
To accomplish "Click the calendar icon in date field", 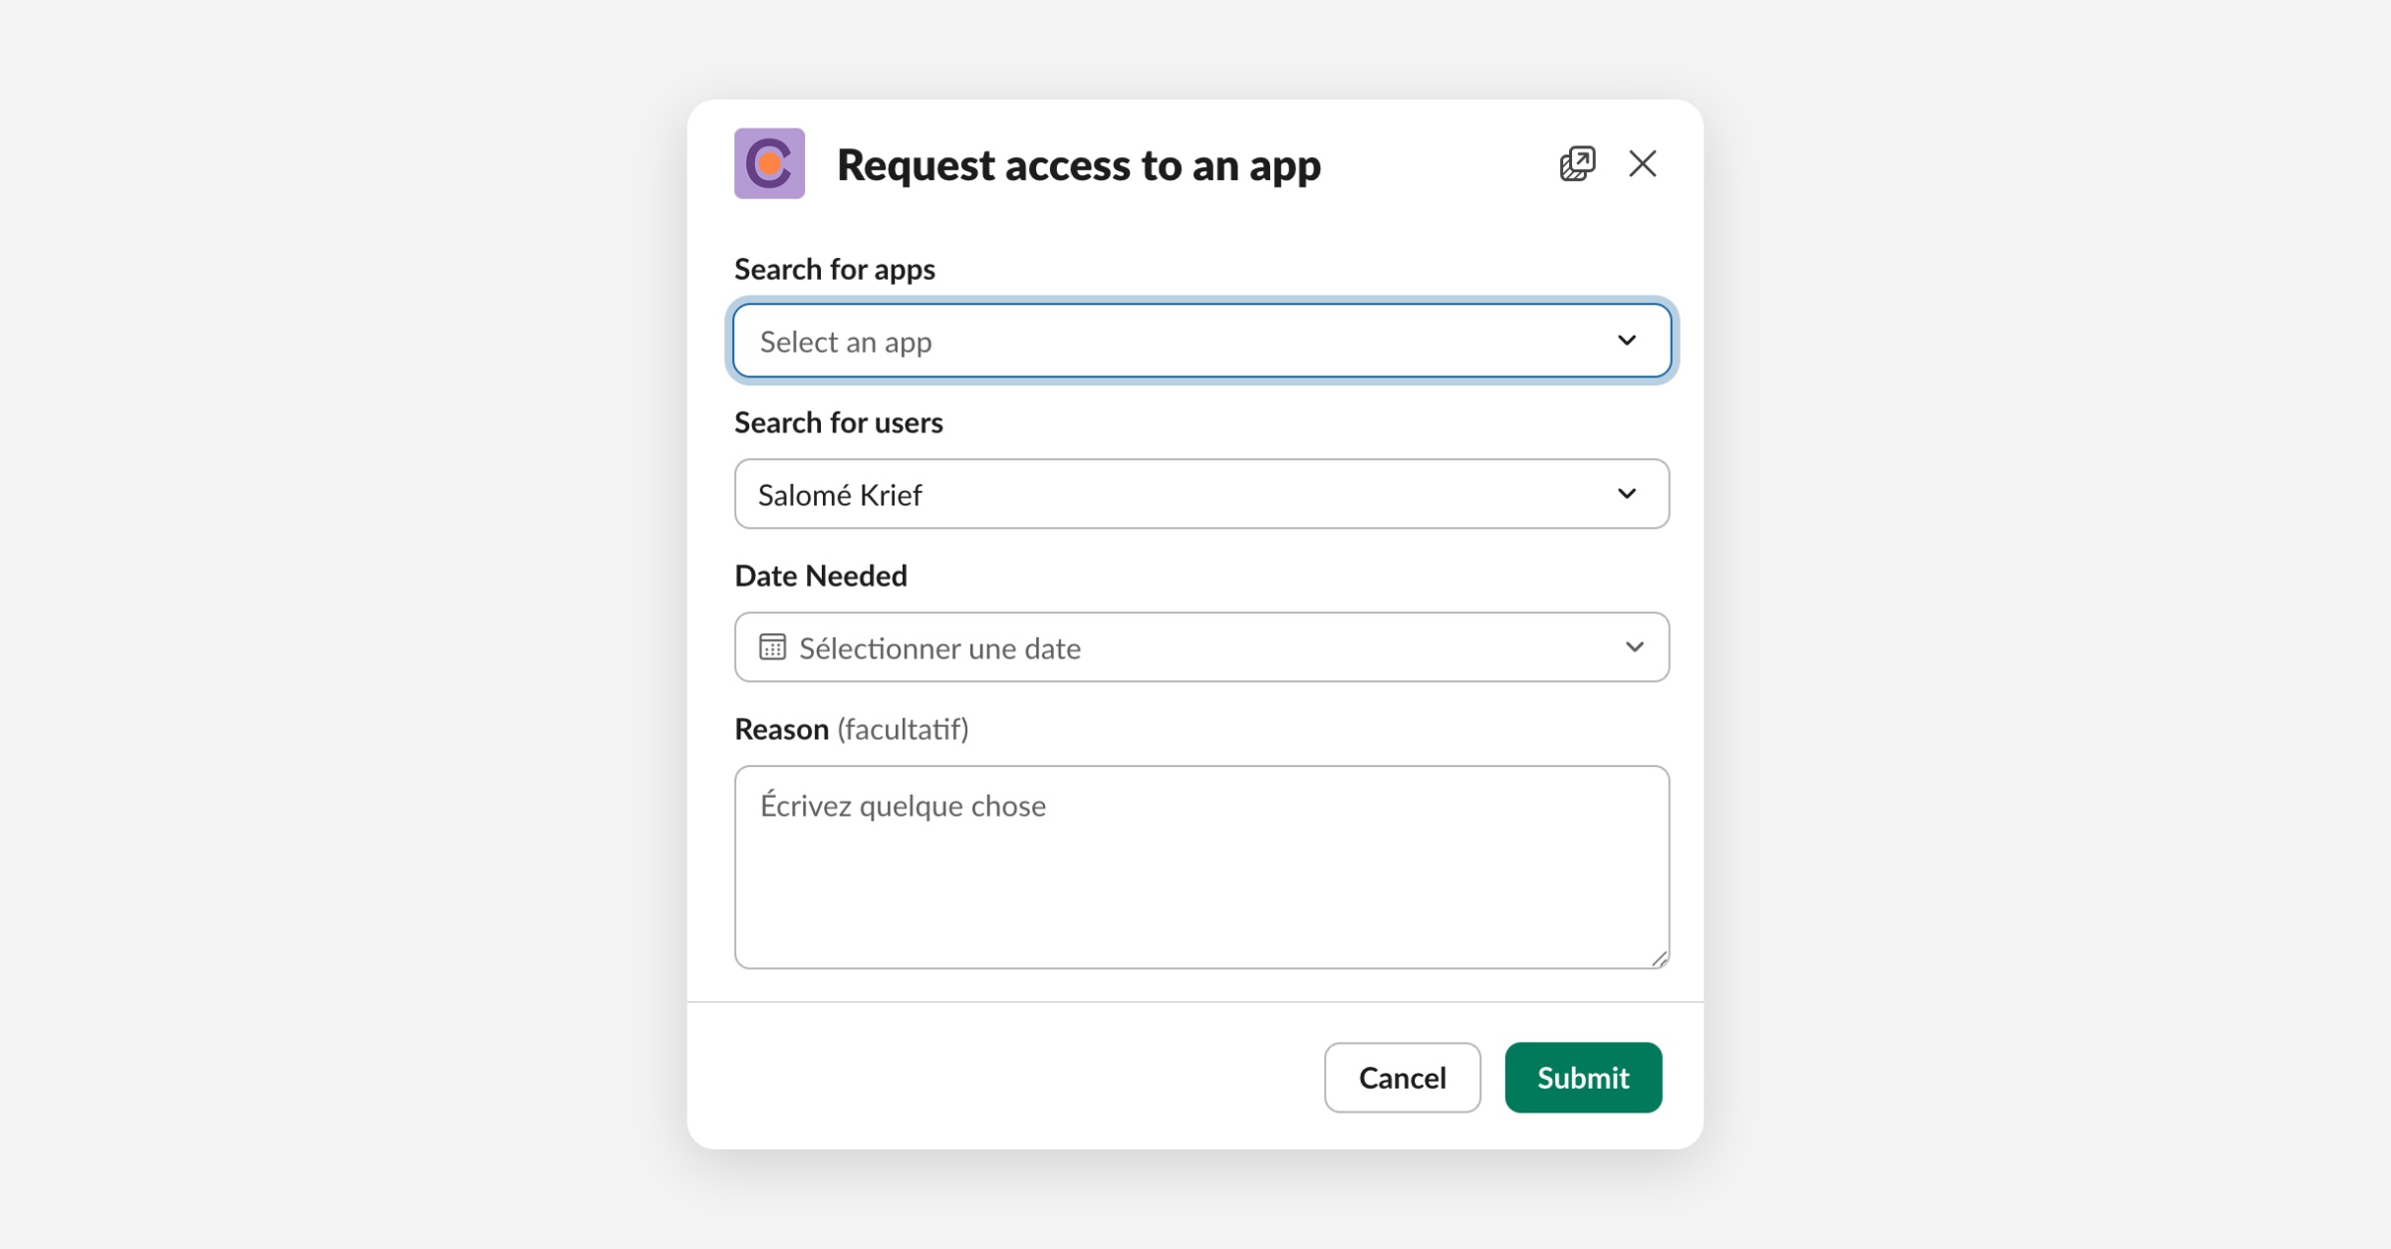I will tap(772, 647).
